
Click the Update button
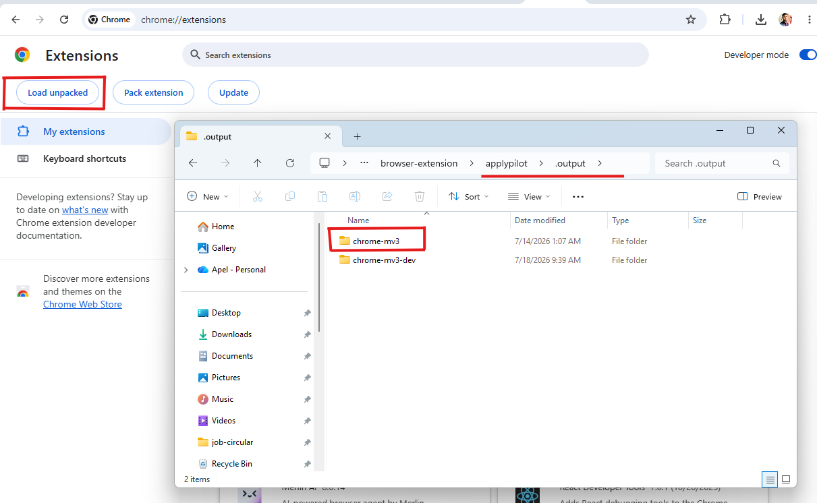233,92
